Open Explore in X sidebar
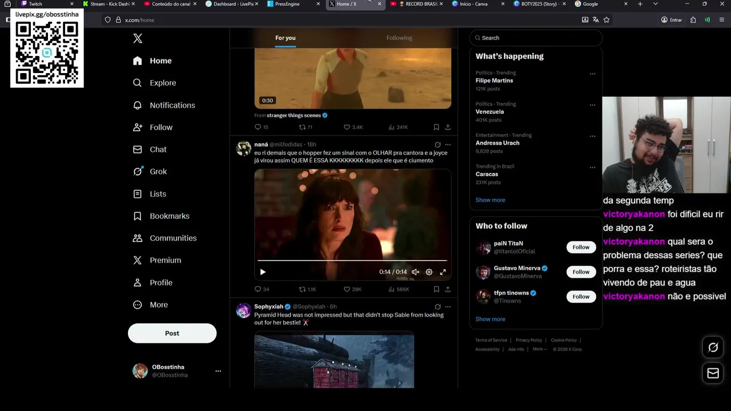Screen dimensions: 731x411 tap(154, 83)
